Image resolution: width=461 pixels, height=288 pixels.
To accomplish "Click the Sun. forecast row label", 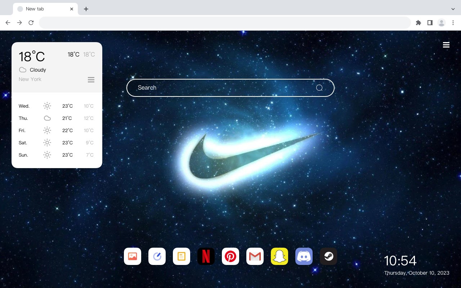I will 23,155.
